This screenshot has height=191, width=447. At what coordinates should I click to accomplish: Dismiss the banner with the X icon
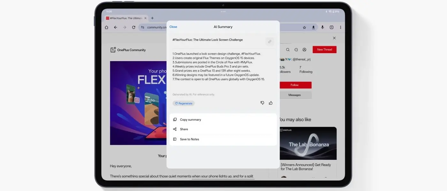click(x=334, y=38)
